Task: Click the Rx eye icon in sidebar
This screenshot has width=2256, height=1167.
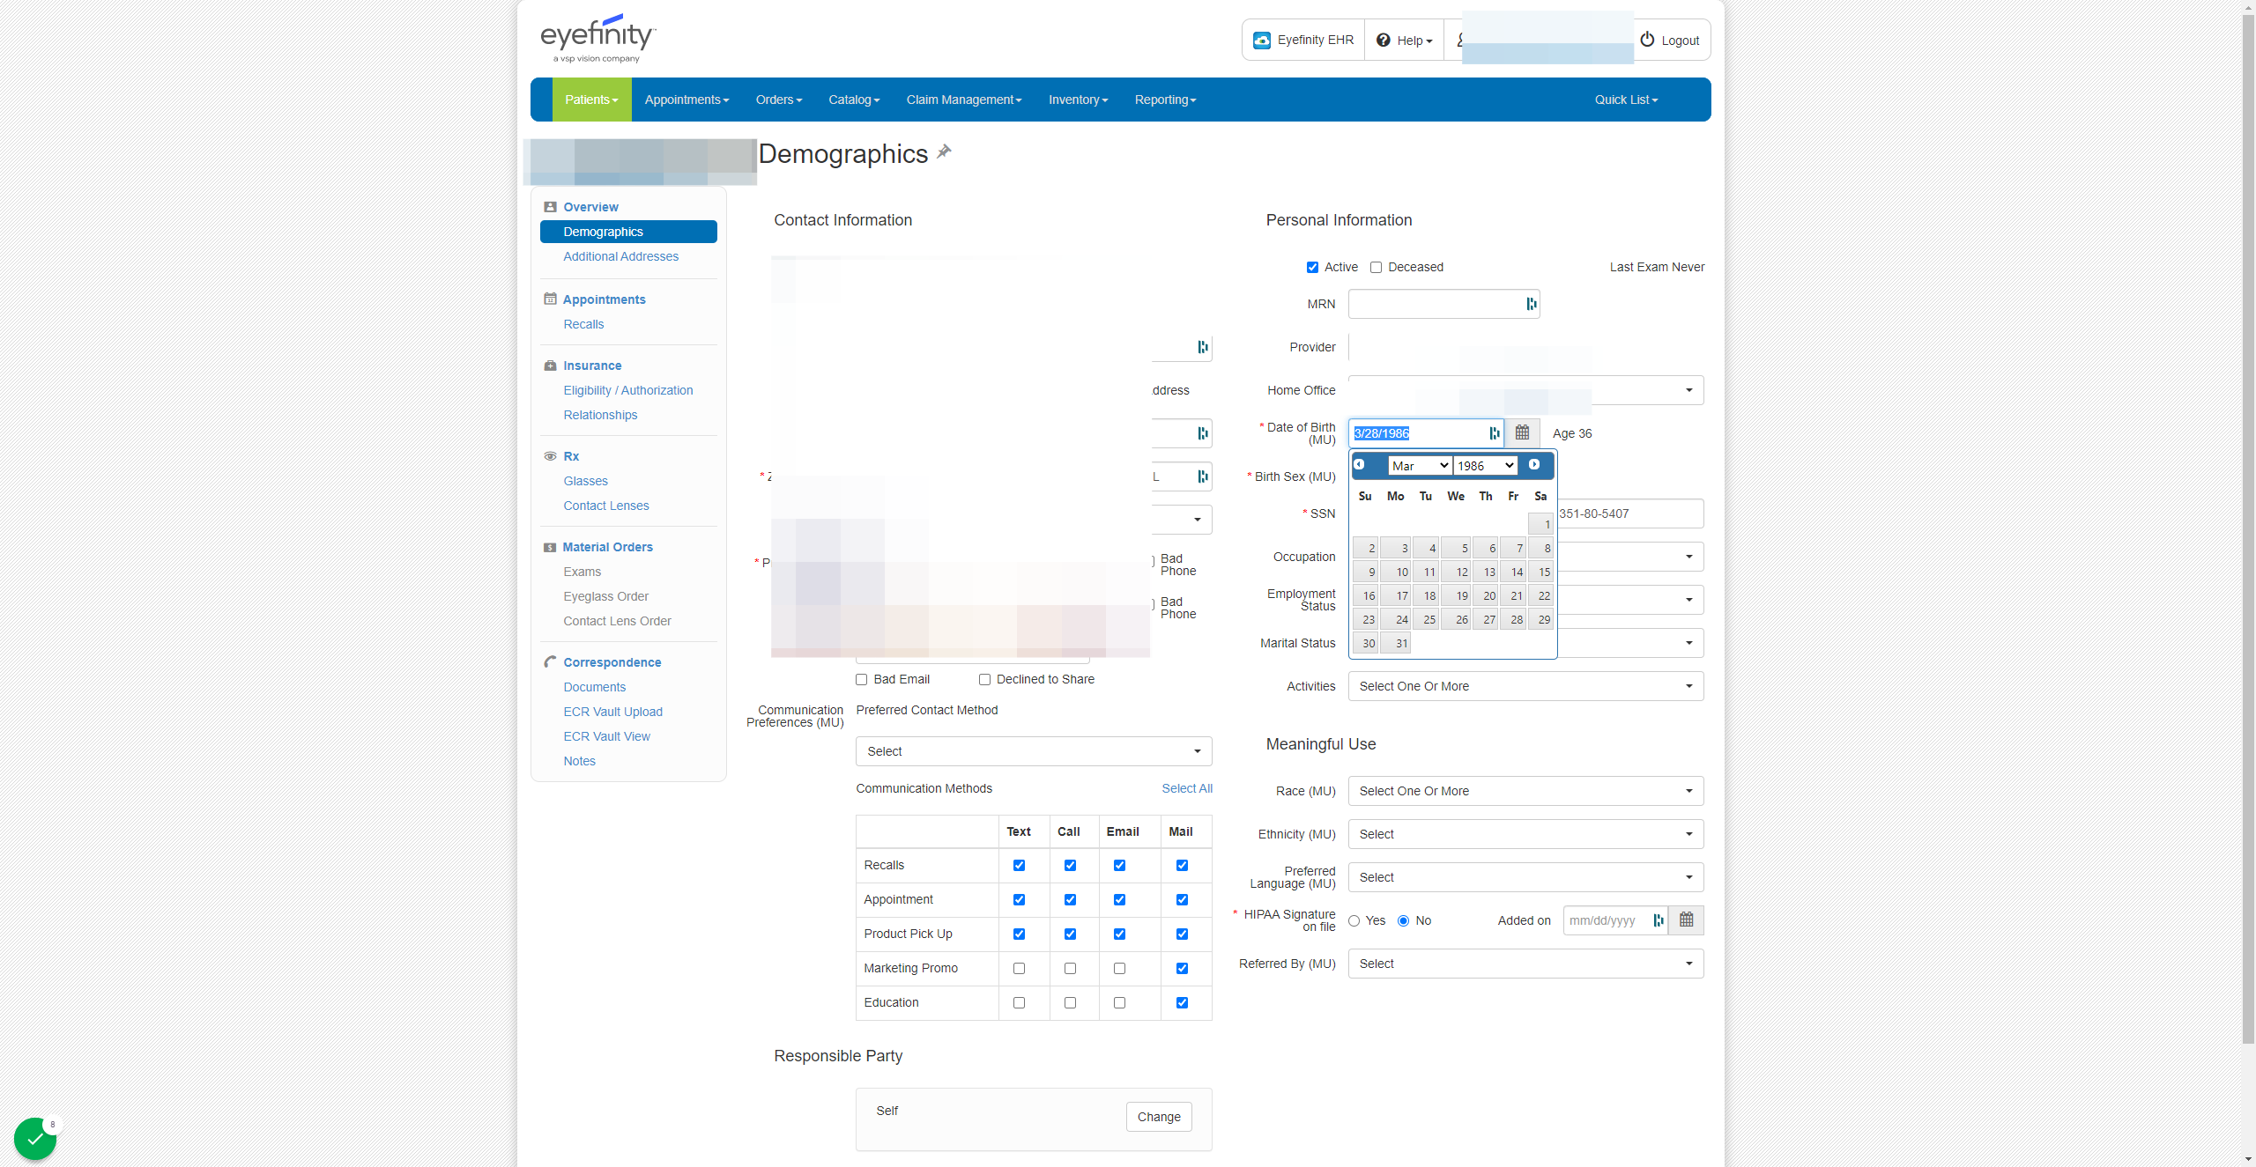Action: pyautogui.click(x=550, y=456)
